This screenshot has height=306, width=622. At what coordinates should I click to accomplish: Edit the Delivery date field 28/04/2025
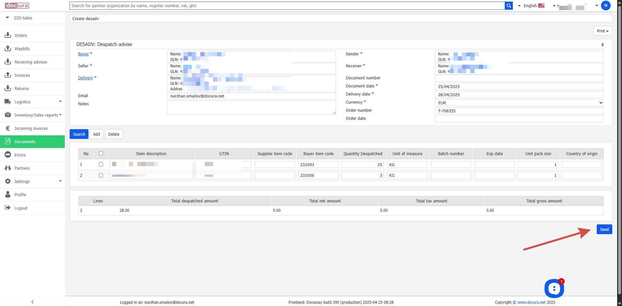519,95
